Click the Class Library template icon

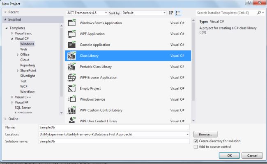pos(72,56)
